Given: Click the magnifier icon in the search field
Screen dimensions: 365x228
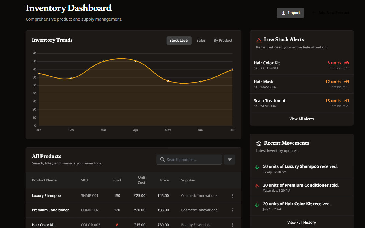Looking at the screenshot, I should click(x=162, y=160).
